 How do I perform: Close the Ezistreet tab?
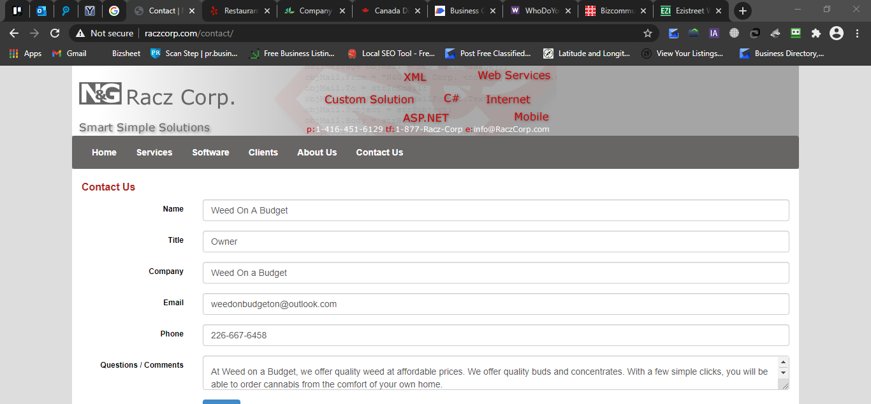[x=719, y=11]
